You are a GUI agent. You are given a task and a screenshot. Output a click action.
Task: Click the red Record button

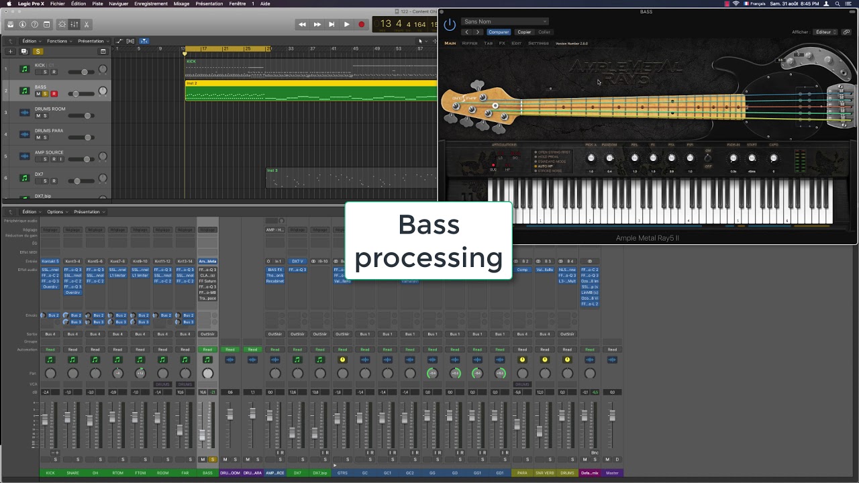click(x=361, y=24)
